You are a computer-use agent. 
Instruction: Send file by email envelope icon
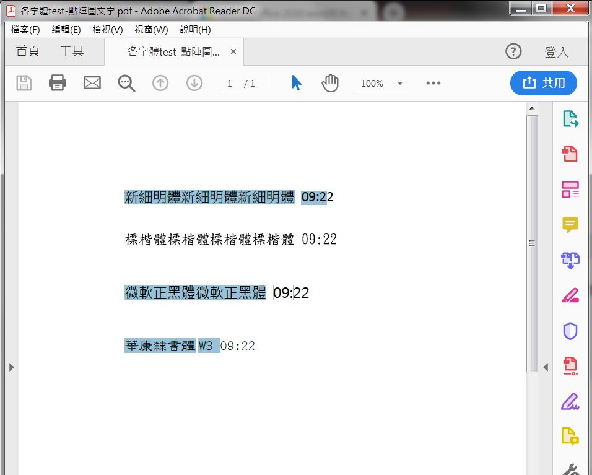(x=92, y=83)
